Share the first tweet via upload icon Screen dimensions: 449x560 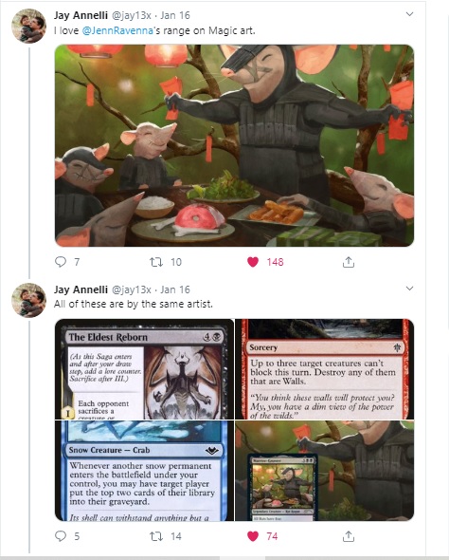(349, 262)
